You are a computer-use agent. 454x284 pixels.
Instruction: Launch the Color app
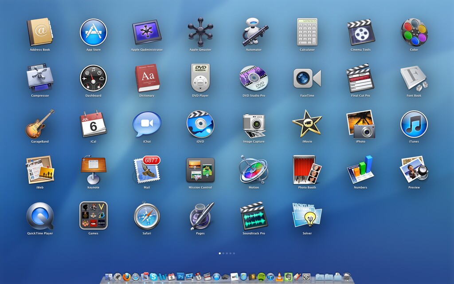(x=414, y=32)
